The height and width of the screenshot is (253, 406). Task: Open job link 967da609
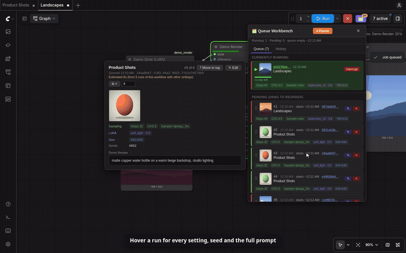pyautogui.click(x=330, y=107)
